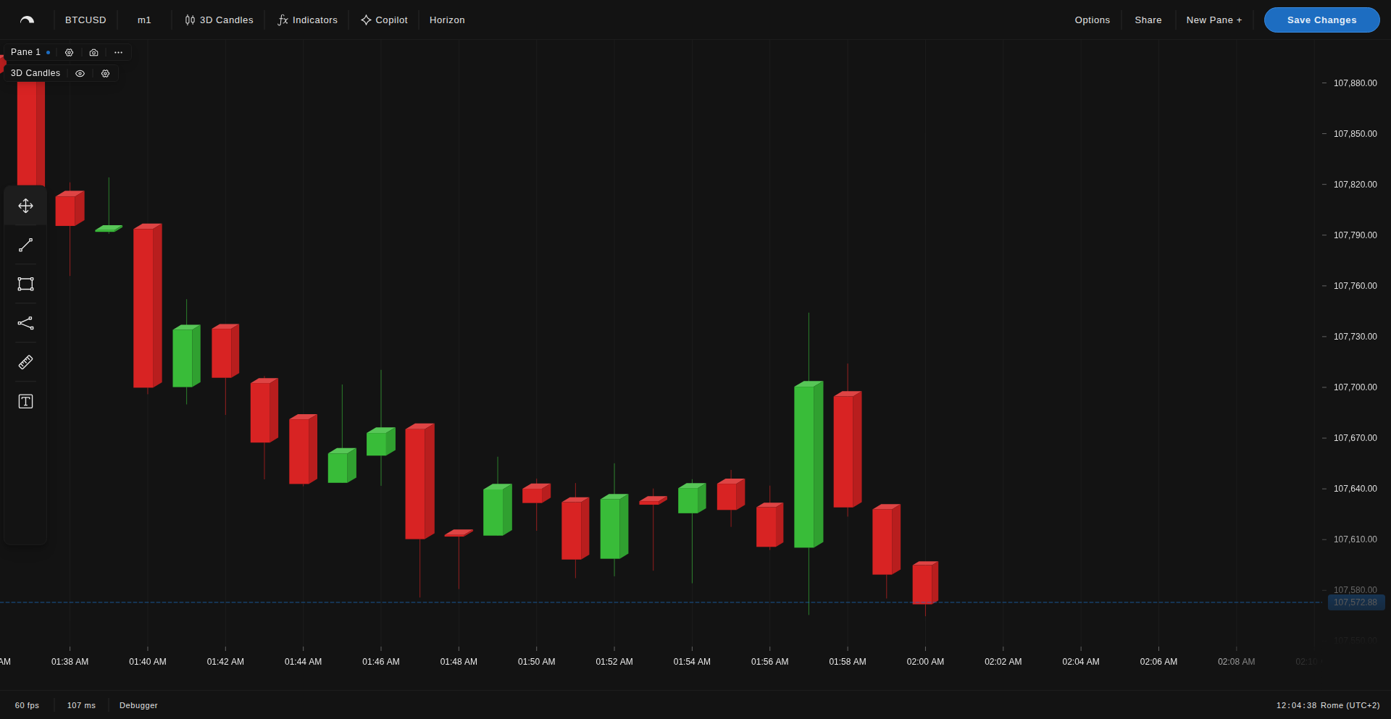Select the text annotation tool
This screenshot has height=719, width=1391.
click(x=25, y=401)
